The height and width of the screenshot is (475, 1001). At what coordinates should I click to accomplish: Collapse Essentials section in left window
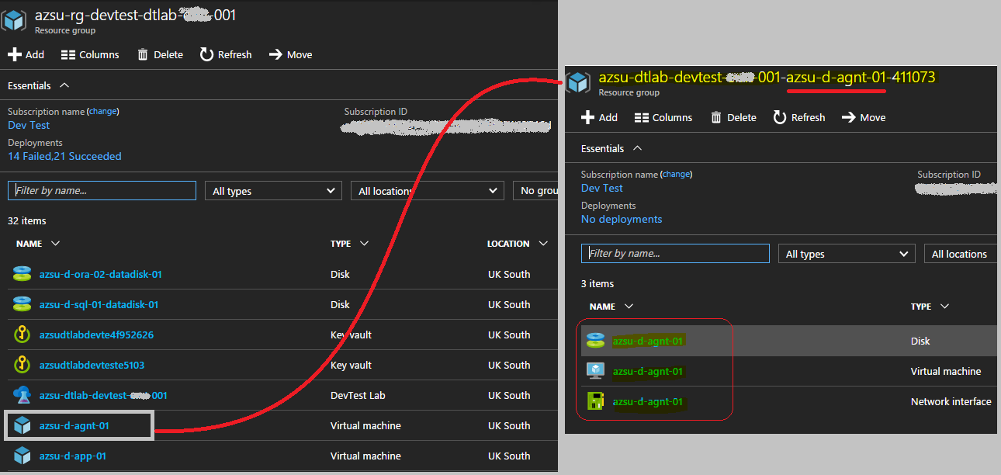39,85
